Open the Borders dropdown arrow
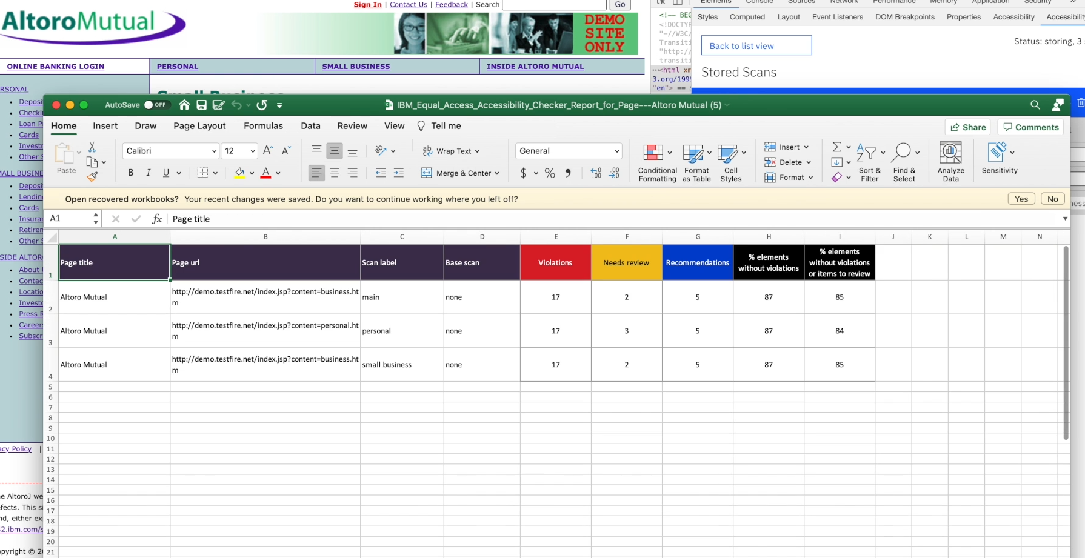The image size is (1085, 558). tap(215, 173)
